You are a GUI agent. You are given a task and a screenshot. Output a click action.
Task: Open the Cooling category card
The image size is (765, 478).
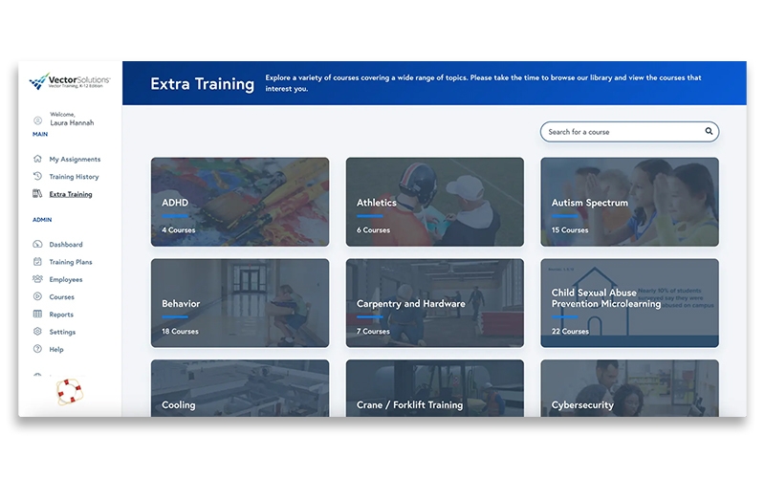tap(240, 388)
